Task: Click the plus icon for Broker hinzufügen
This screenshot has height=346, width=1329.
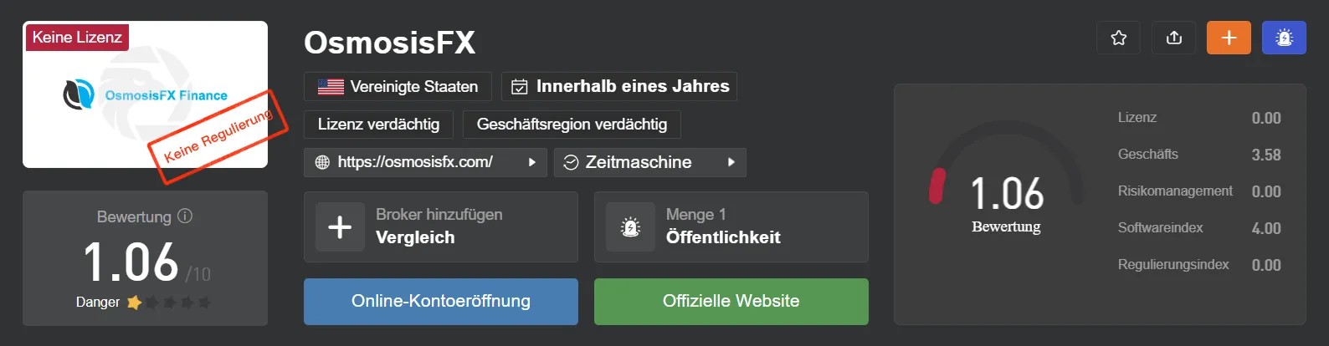Action: [x=340, y=227]
